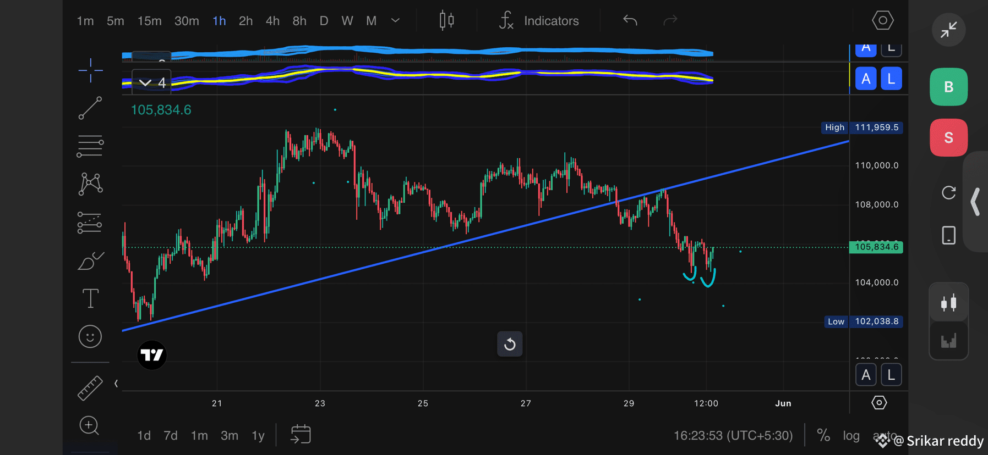
Task: Select the 15m timeframe
Action: coord(150,21)
